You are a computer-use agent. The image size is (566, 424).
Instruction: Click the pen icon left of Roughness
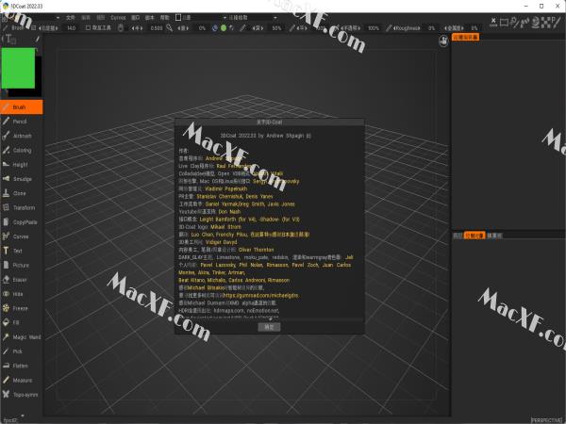click(389, 27)
